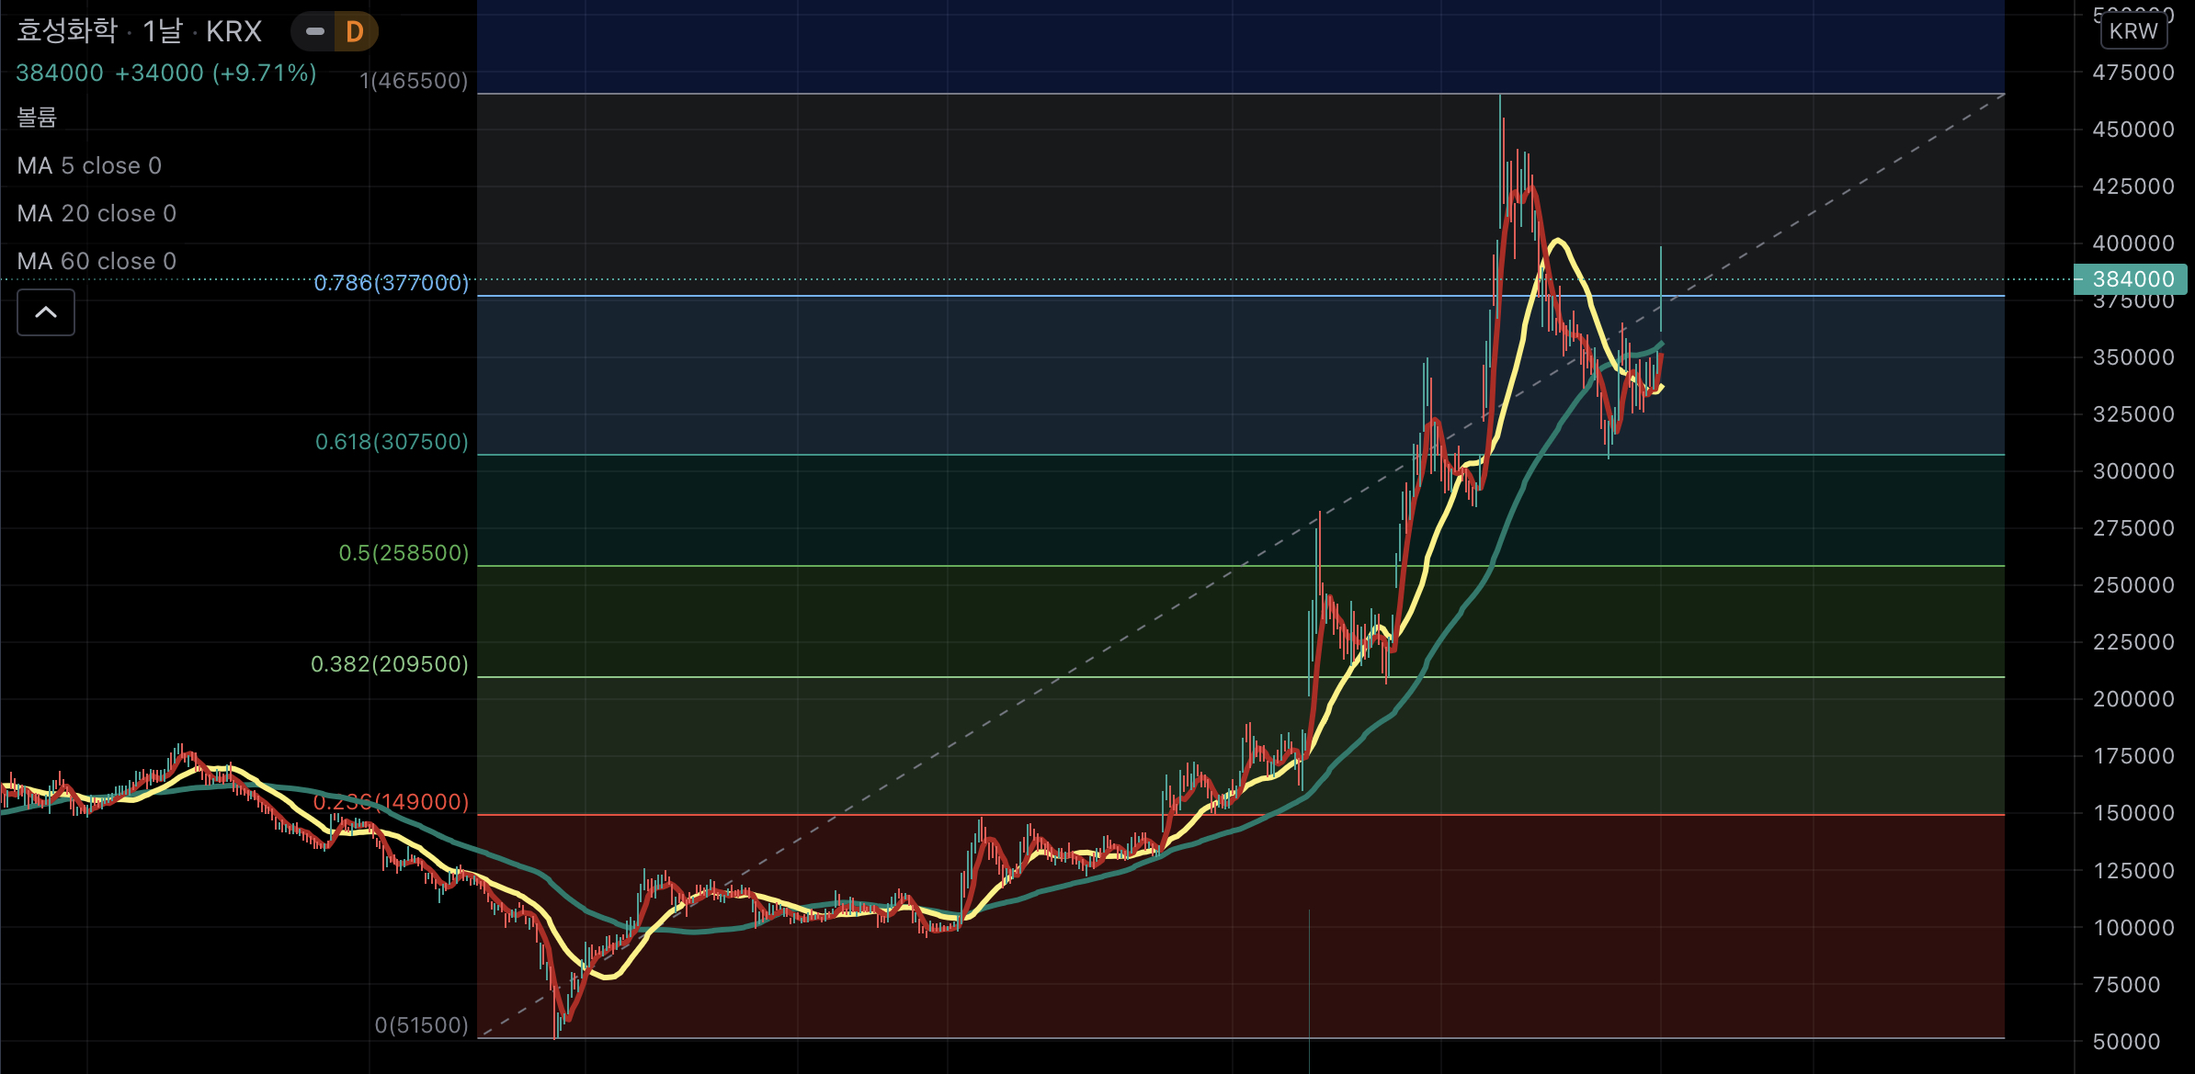Open the KRW currency selector

(x=2132, y=31)
